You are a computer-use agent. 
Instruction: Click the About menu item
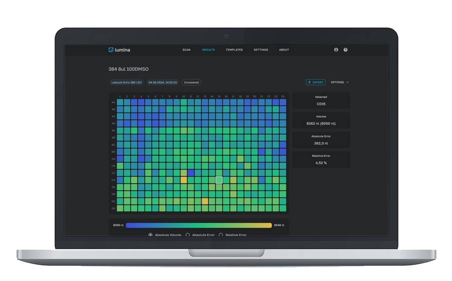284,50
